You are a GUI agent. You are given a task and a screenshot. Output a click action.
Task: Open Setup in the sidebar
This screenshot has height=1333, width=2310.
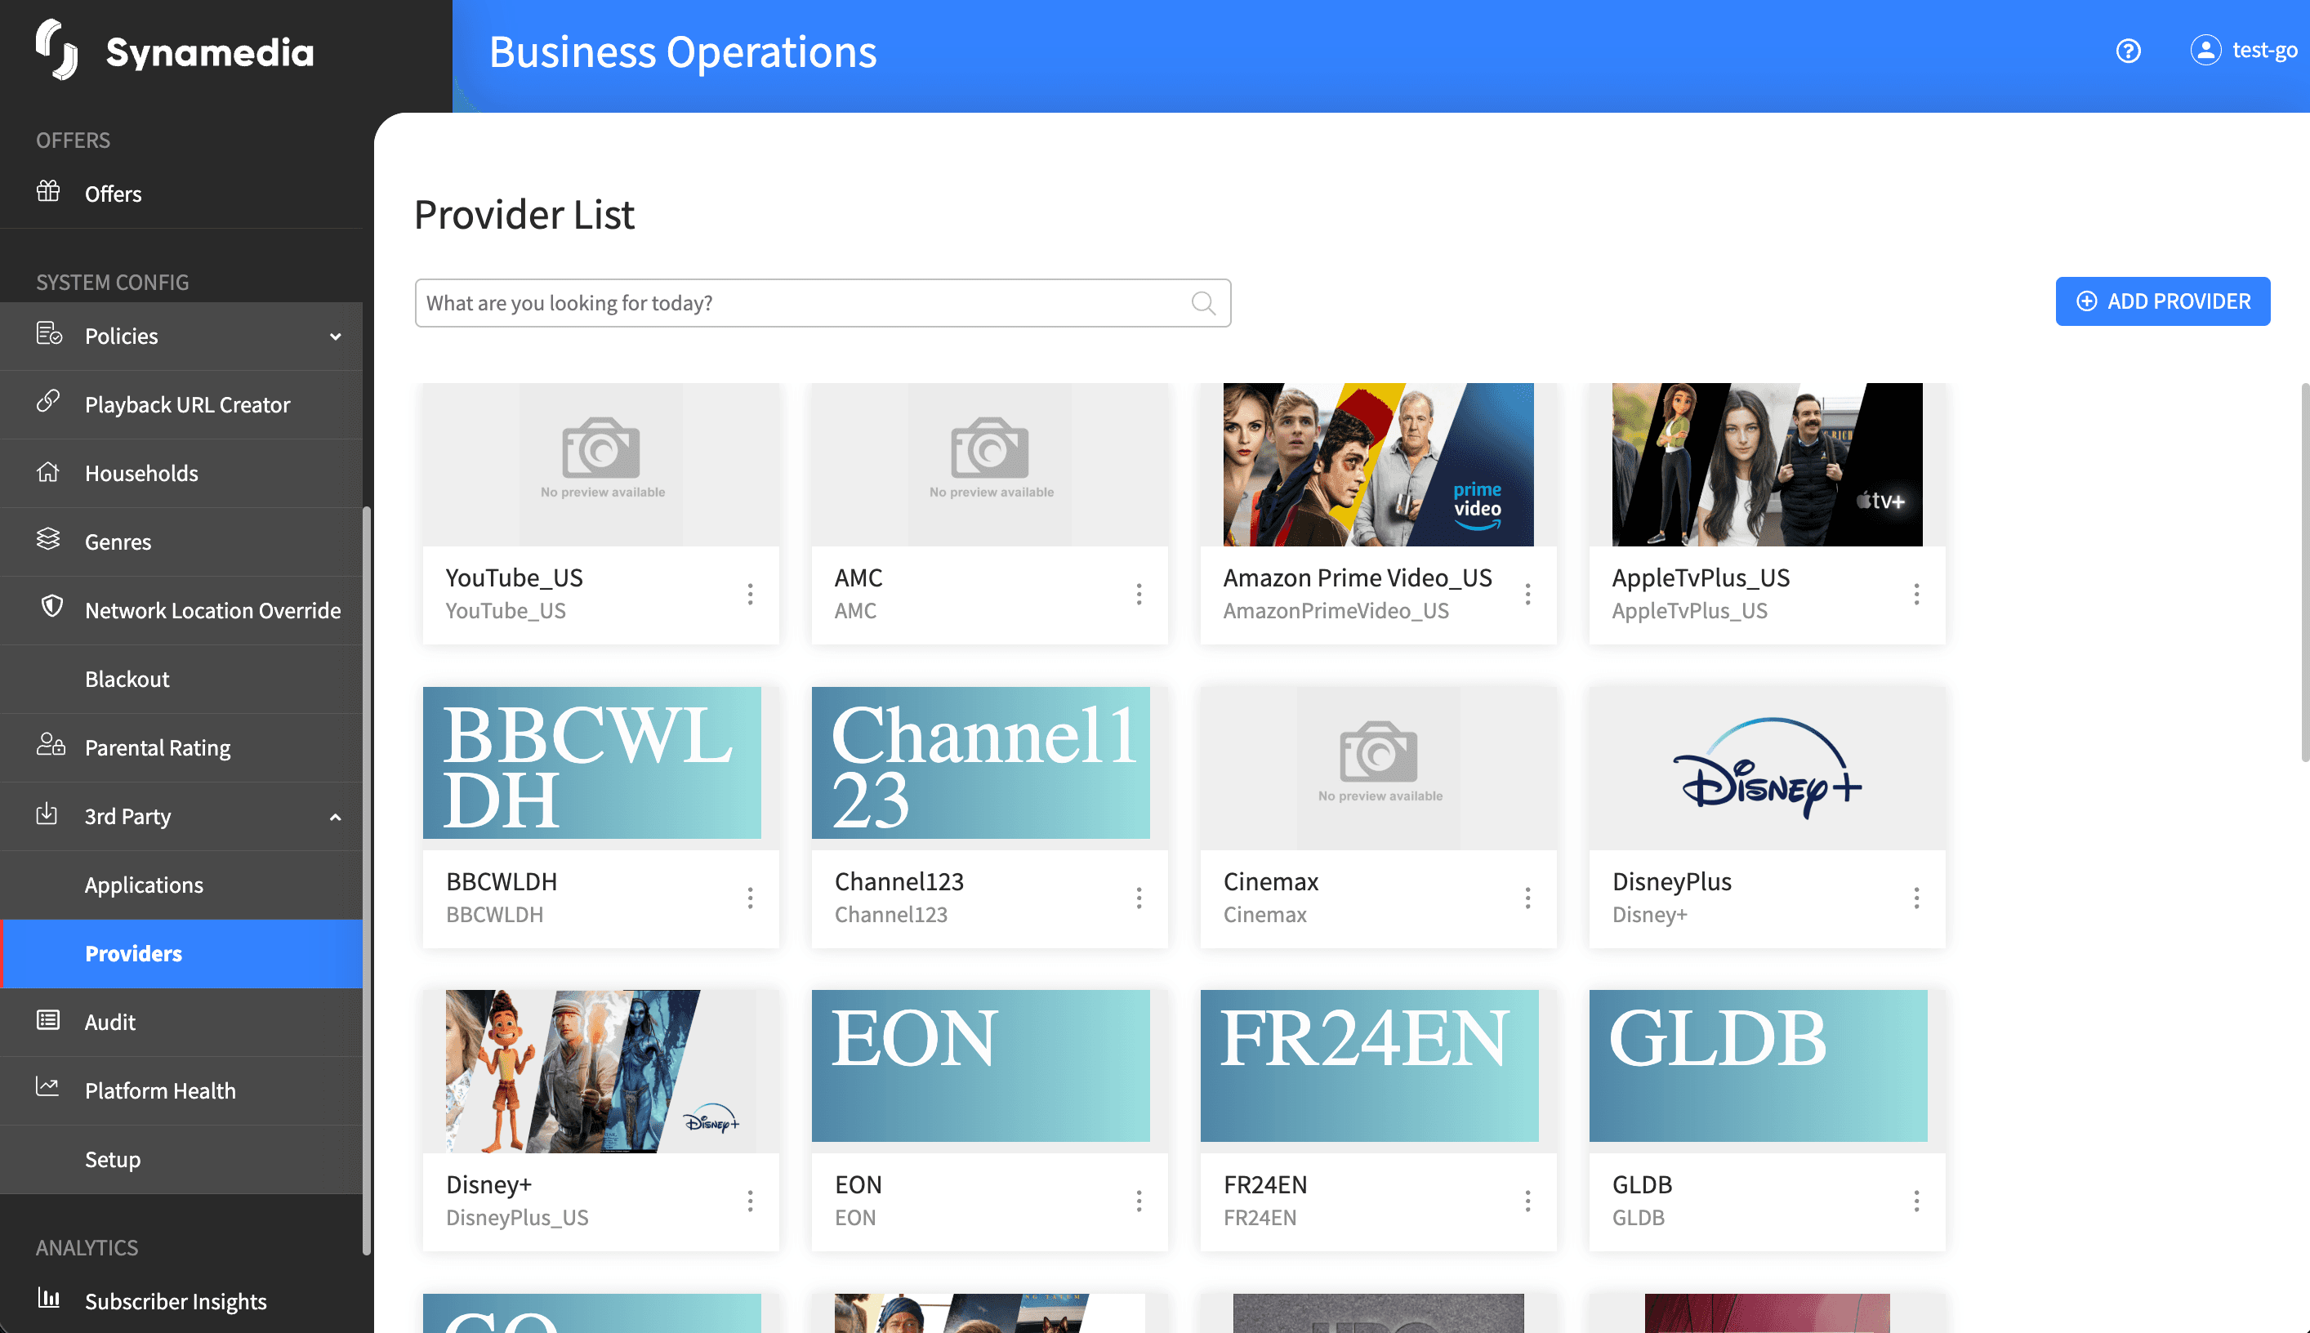(x=181, y=1160)
